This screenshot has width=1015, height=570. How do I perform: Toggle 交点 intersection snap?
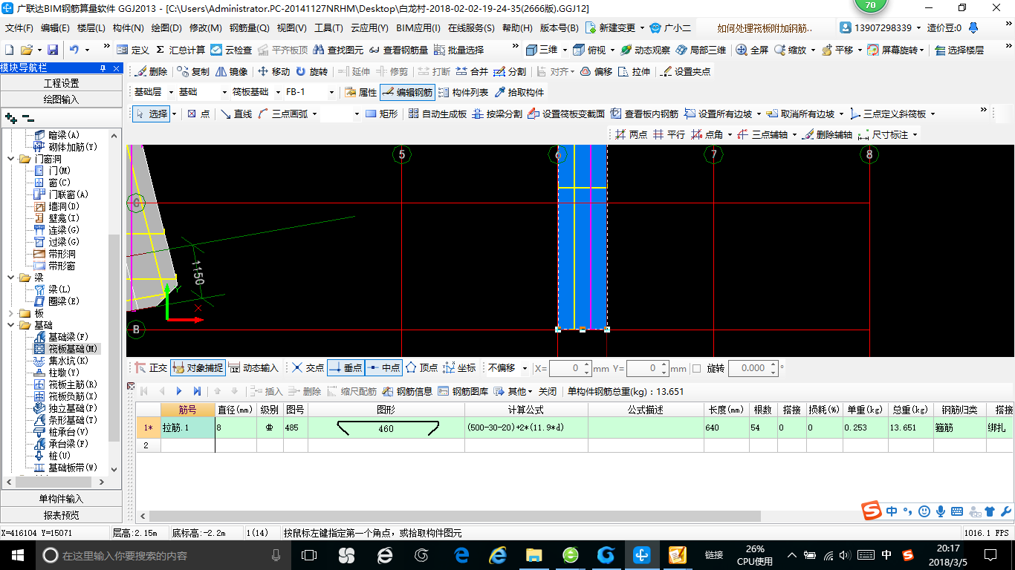[x=308, y=367]
